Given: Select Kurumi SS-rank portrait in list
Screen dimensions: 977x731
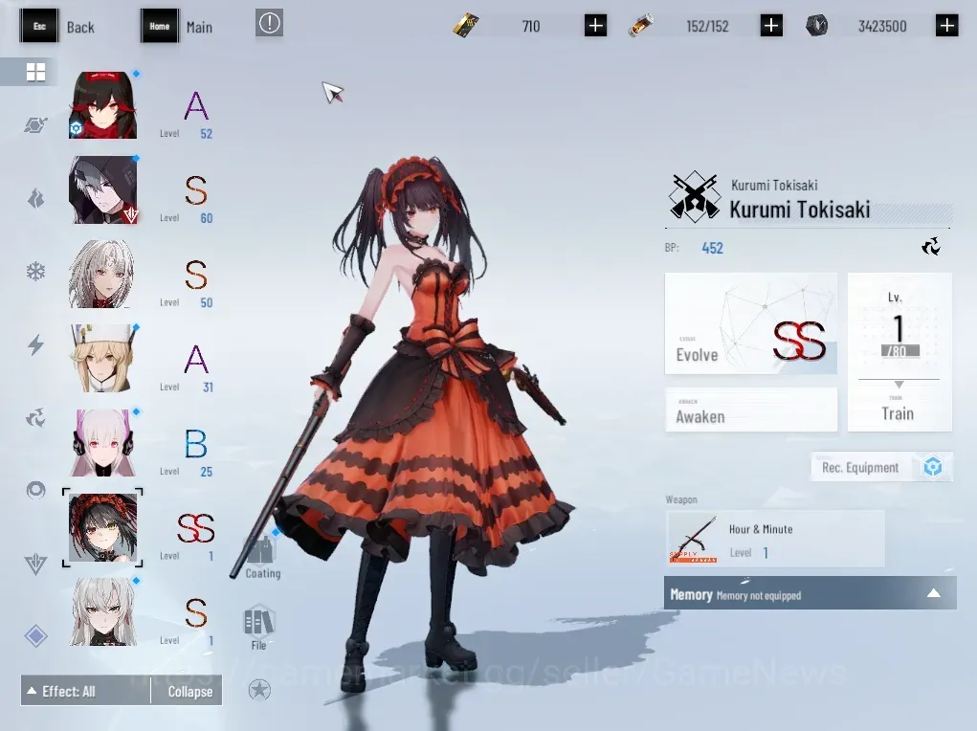Looking at the screenshot, I should [102, 528].
